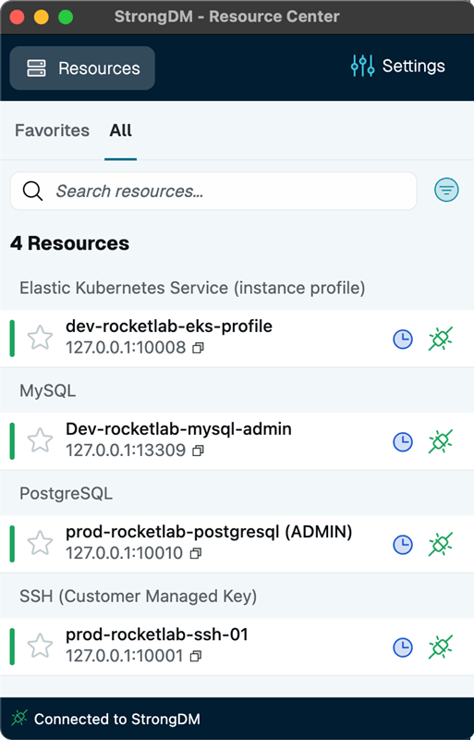Focus the Search resources field
Viewport: 474px width, 740px height.
tap(213, 191)
